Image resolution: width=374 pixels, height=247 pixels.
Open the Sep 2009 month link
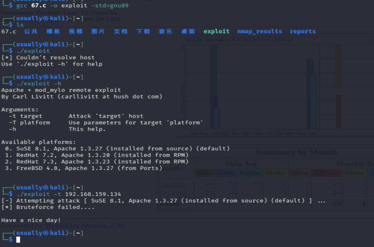coord(172,193)
